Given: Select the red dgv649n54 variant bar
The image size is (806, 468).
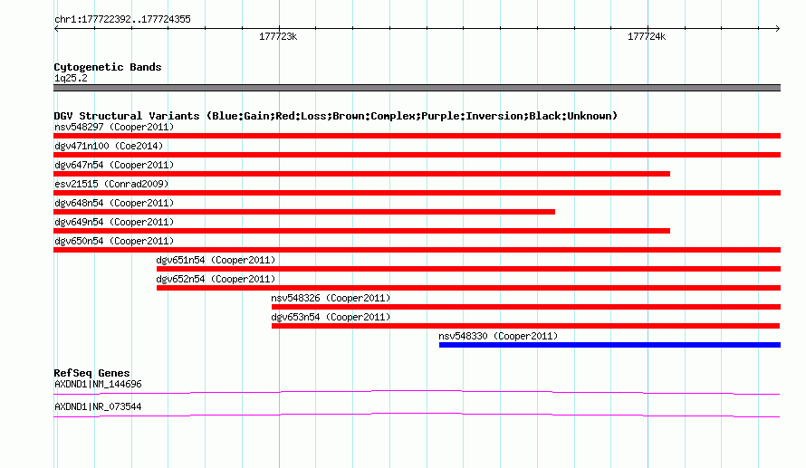Looking at the screenshot, I should [x=362, y=231].
